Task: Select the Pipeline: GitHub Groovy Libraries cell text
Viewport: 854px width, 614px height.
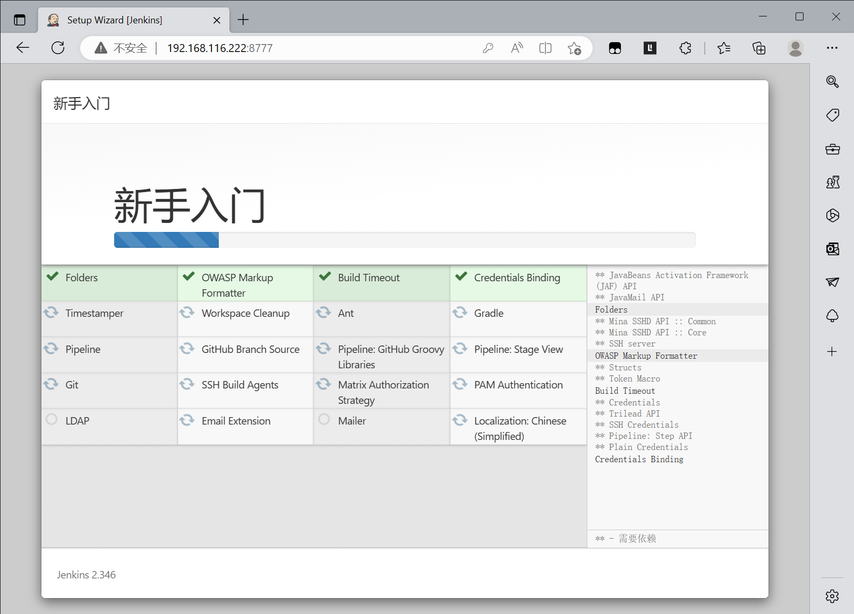Action: pyautogui.click(x=391, y=357)
